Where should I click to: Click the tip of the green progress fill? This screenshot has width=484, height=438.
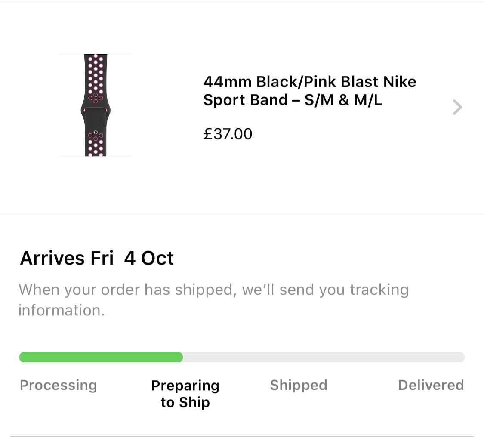(x=180, y=357)
